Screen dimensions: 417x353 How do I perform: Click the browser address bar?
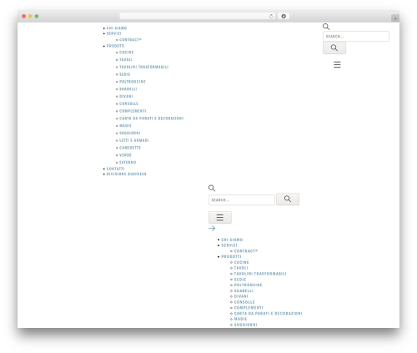click(194, 16)
